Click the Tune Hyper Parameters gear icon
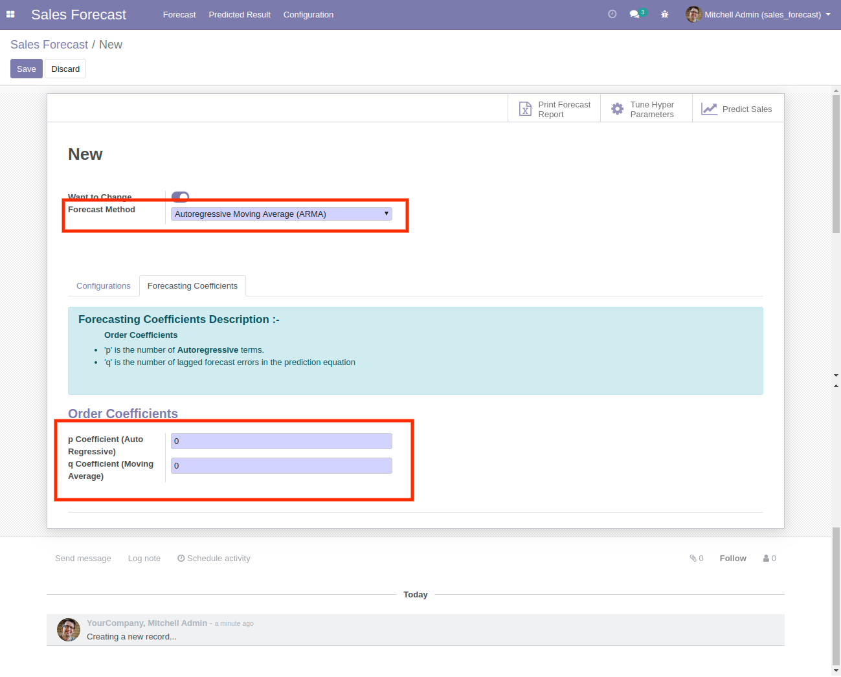The width and height of the screenshot is (841, 677). click(x=617, y=109)
